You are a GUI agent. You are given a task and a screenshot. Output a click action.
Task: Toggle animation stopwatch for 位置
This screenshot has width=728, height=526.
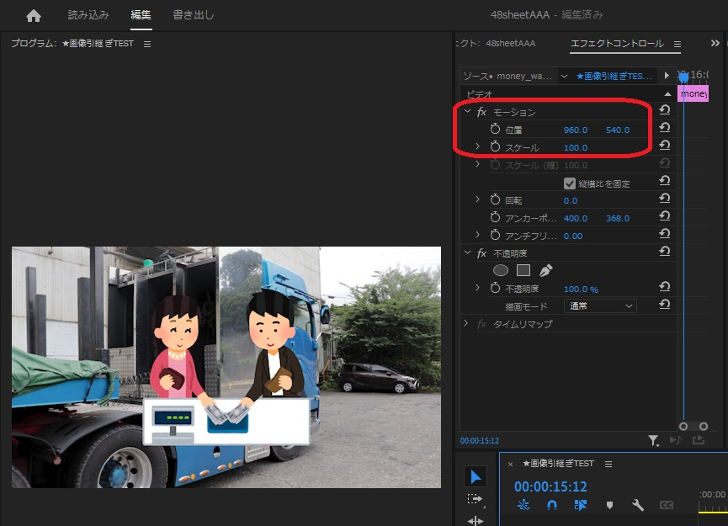[496, 129]
